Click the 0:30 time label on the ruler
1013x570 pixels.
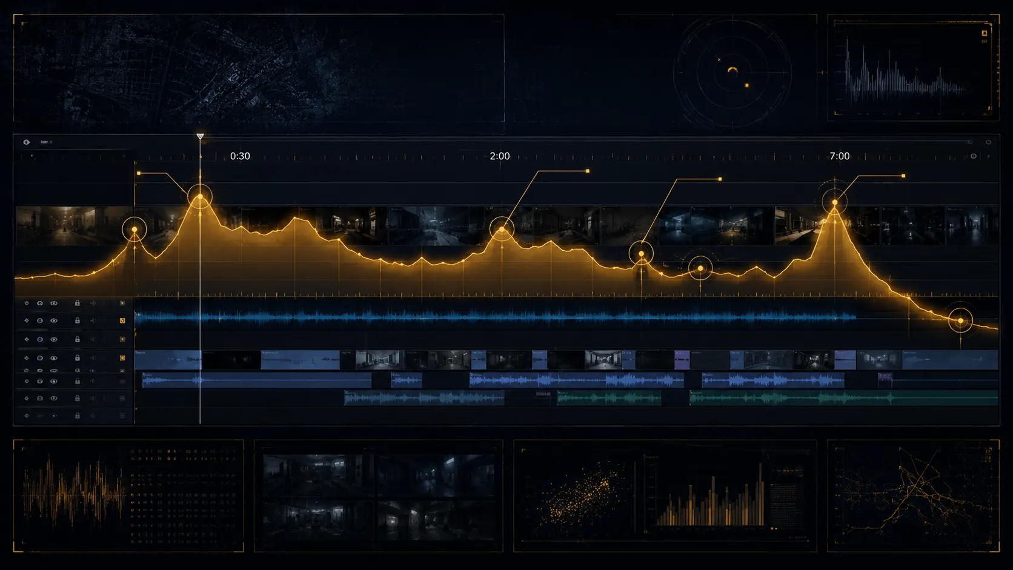coord(240,156)
